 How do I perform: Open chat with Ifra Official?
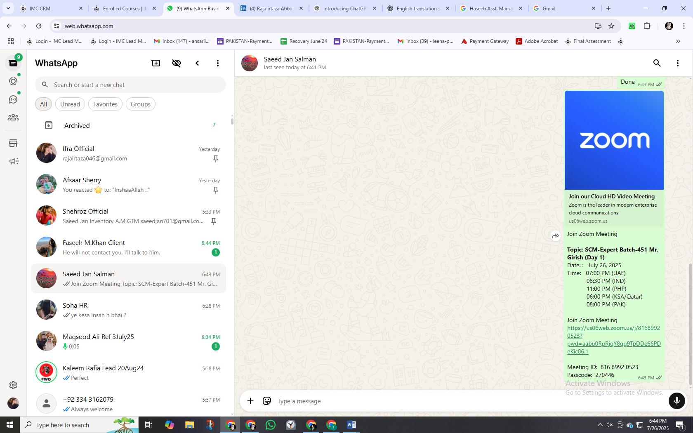coord(129,153)
